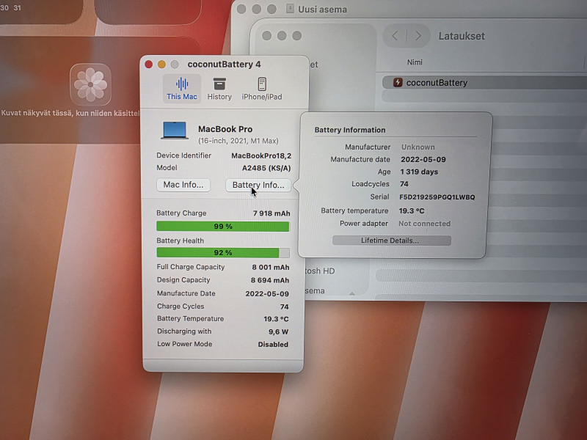Screen dimensions: 587x440
Task: Click the Photos flower icon in widget
Action: pos(91,84)
